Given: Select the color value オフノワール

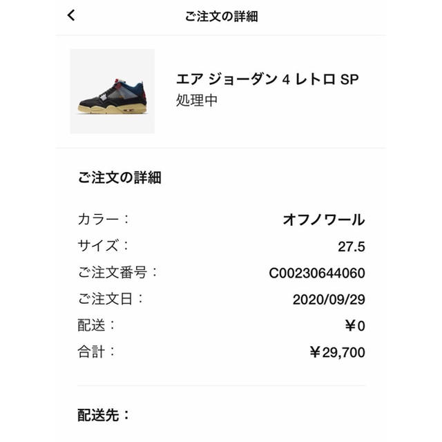Looking at the screenshot, I should pyautogui.click(x=324, y=220).
